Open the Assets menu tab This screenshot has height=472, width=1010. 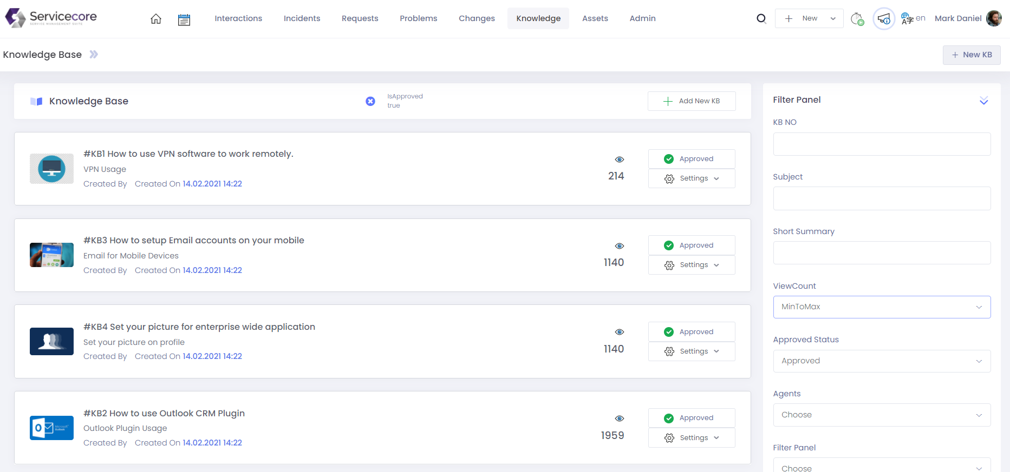pyautogui.click(x=595, y=18)
